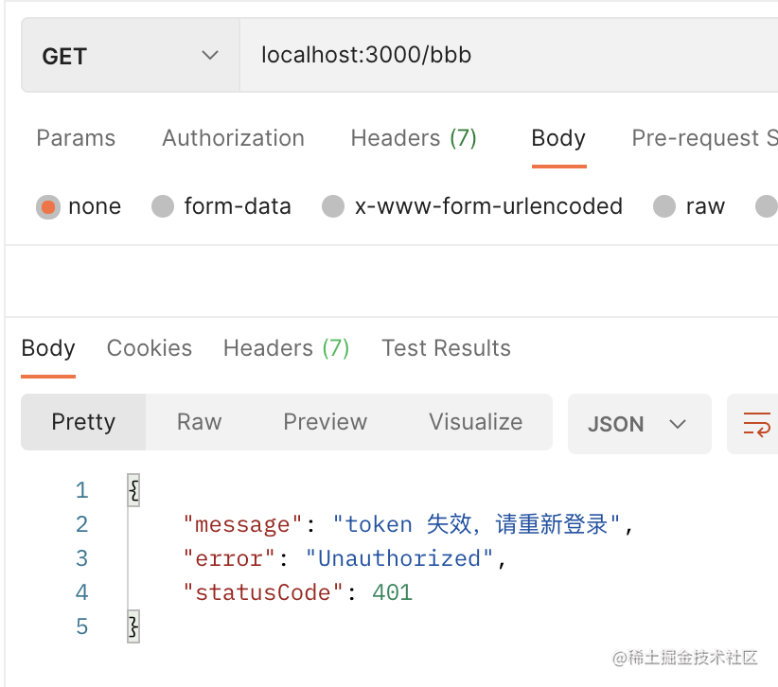The image size is (778, 687).
Task: Switch to response Cookies tab
Action: tap(150, 348)
